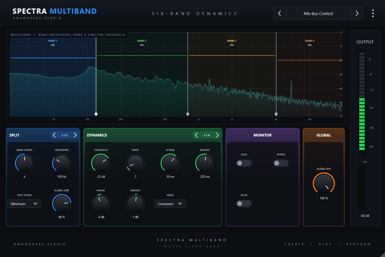
Task: Open the Split Phase dropdown
Action: [24, 204]
